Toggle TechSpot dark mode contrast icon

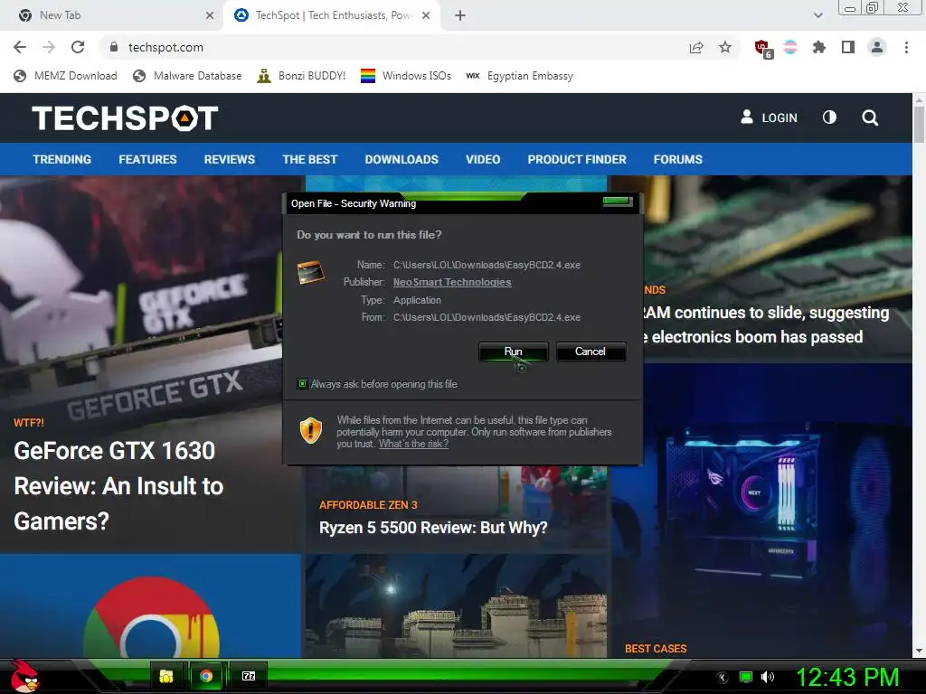pyautogui.click(x=829, y=117)
